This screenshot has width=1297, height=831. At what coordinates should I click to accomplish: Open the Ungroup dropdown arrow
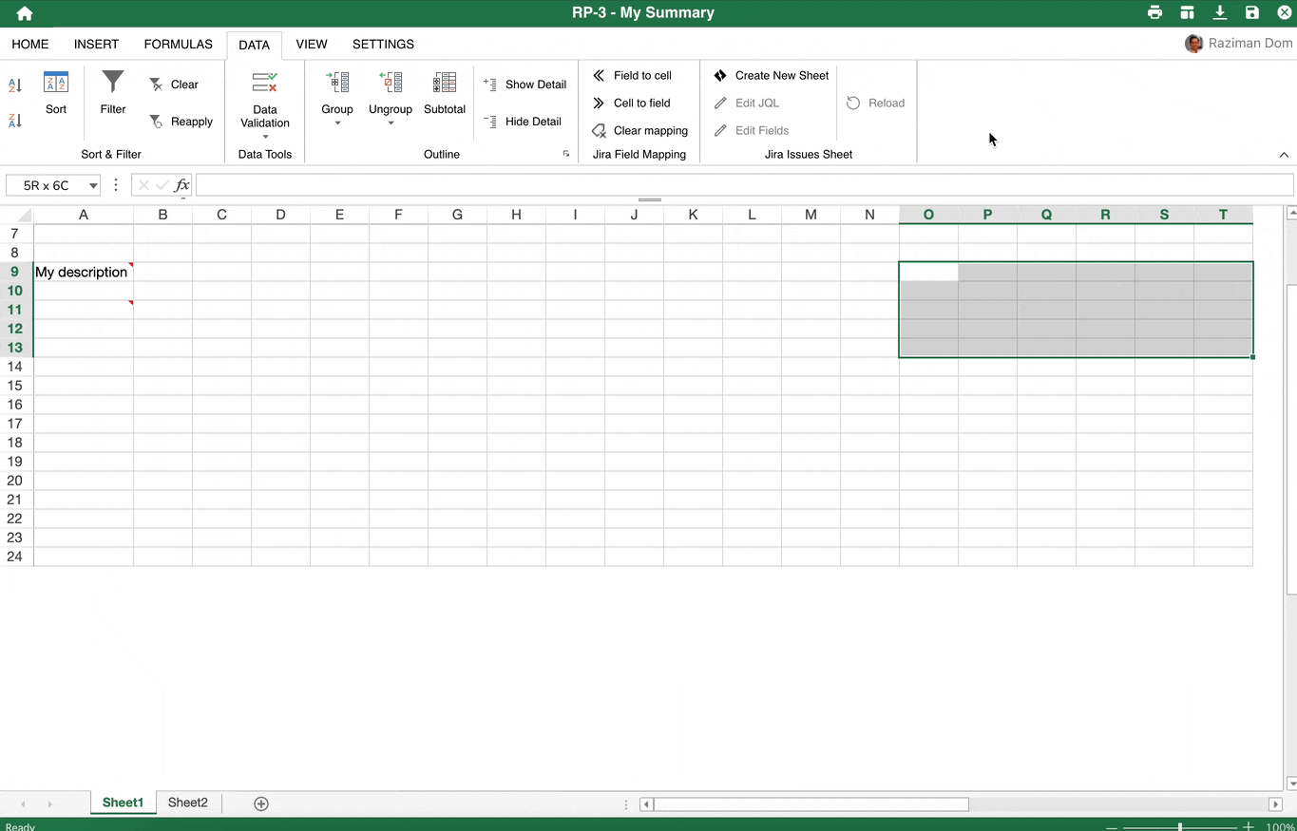391,123
